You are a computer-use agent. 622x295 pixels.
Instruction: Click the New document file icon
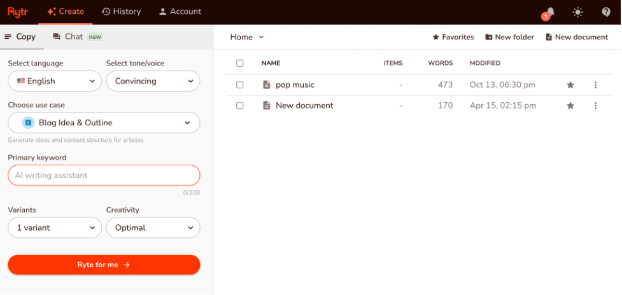267,106
